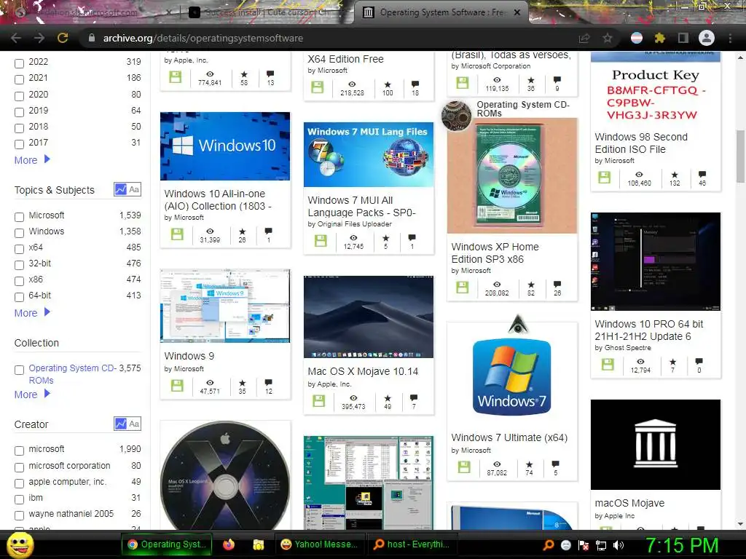Screen dimensions: 746x559
Task: Click the floppy icon under Windows 10 PRO 64 bit
Action: pyautogui.click(x=607, y=364)
